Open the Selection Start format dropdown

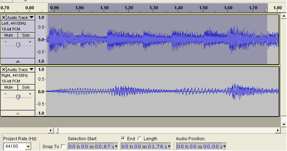tap(116, 146)
